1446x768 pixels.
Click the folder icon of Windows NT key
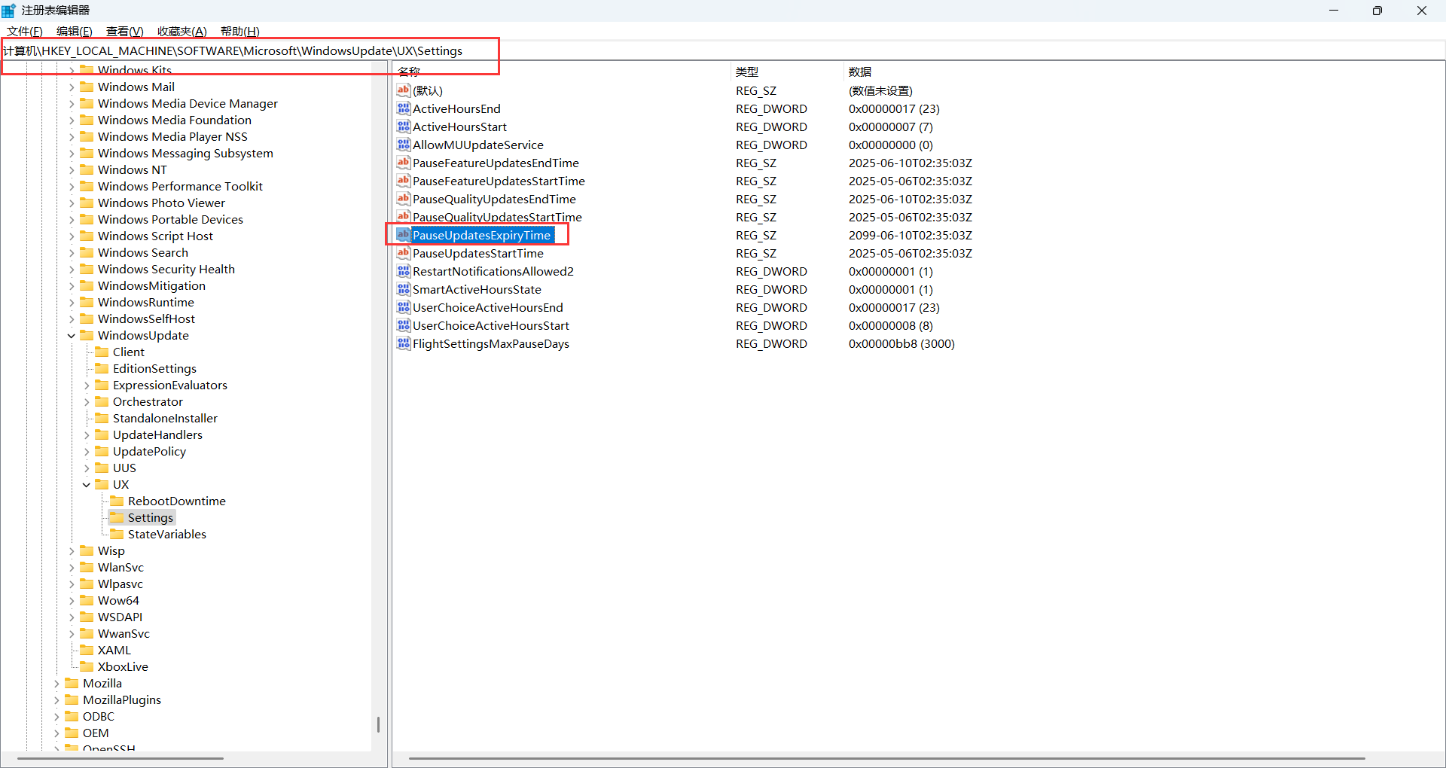click(x=87, y=169)
